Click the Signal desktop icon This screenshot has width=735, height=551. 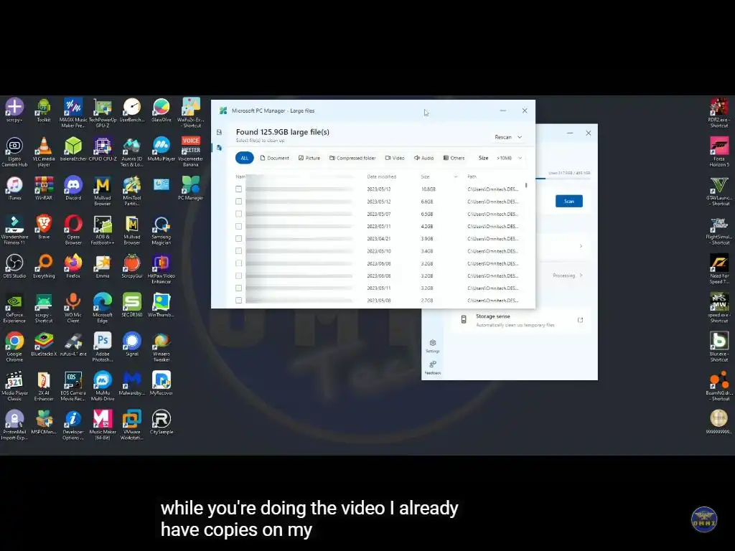132,344
